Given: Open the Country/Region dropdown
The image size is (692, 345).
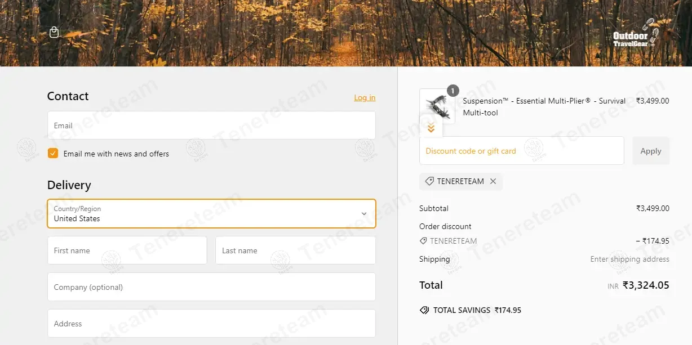Looking at the screenshot, I should [211, 213].
